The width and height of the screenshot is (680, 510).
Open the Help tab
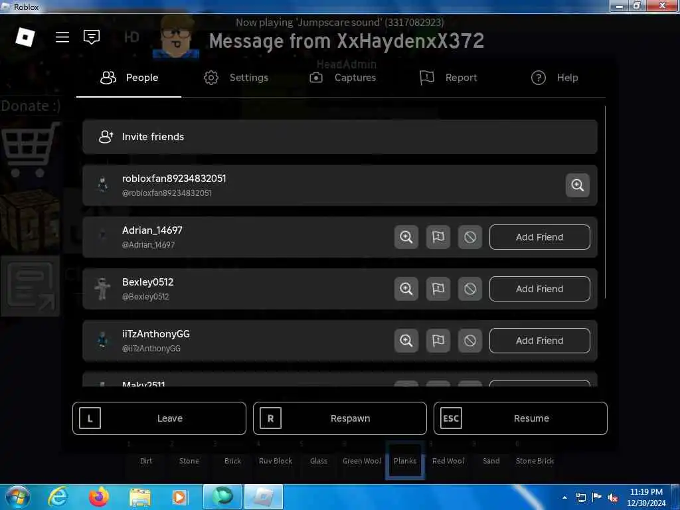tap(554, 78)
